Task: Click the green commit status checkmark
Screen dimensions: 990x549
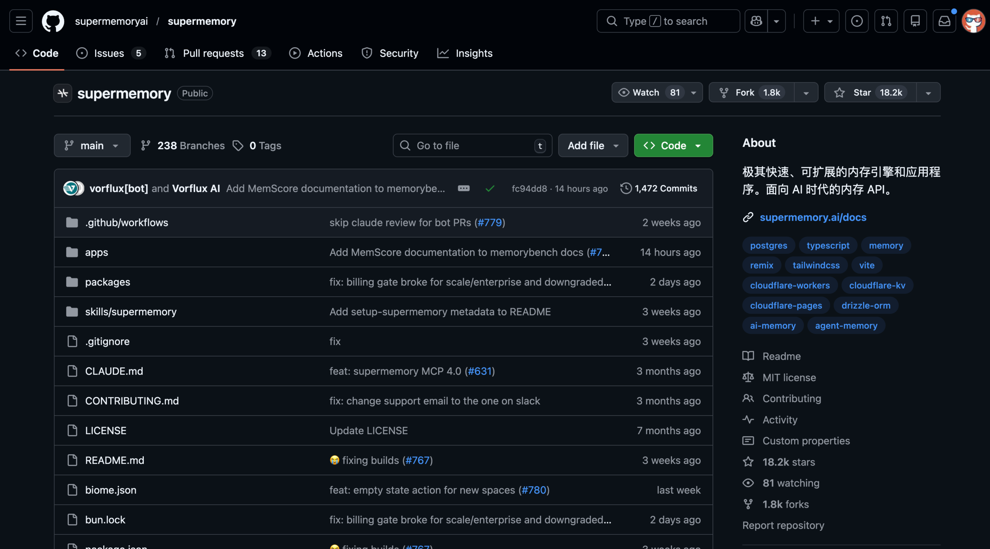Action: click(490, 189)
